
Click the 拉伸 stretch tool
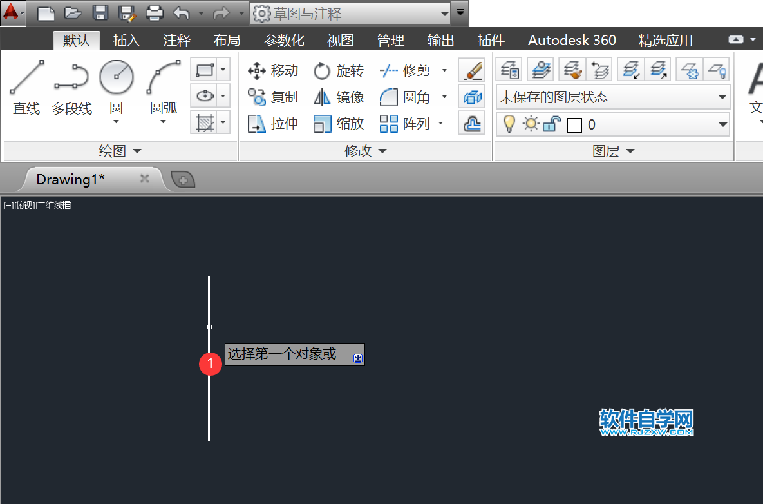click(273, 124)
